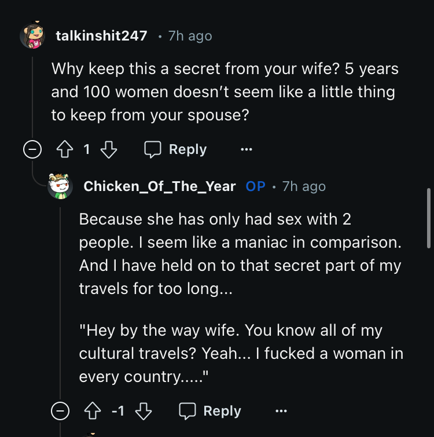Open more options for talkinshit247's comment
This screenshot has width=434, height=437.
tap(247, 150)
